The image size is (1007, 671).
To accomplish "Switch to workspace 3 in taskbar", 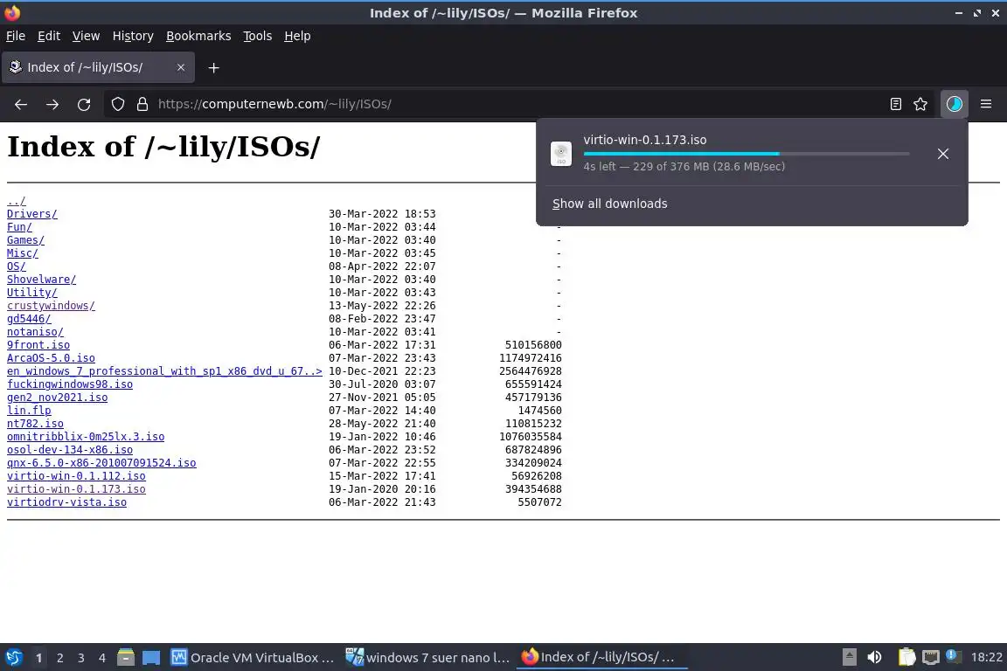I will coord(81,658).
